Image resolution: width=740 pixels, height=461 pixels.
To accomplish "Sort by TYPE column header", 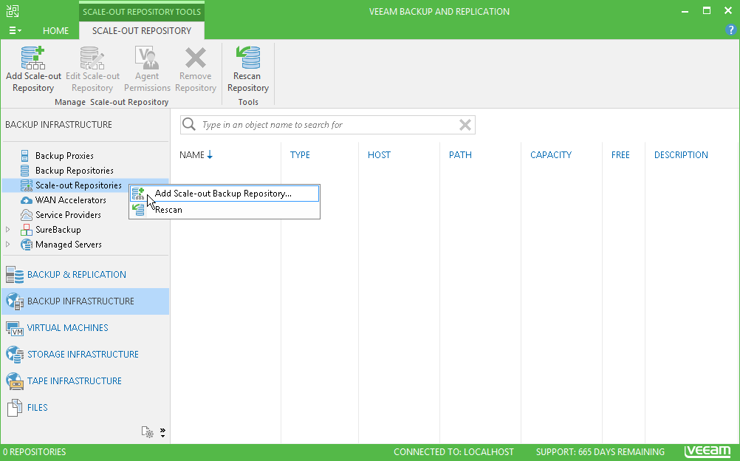I will (x=300, y=155).
